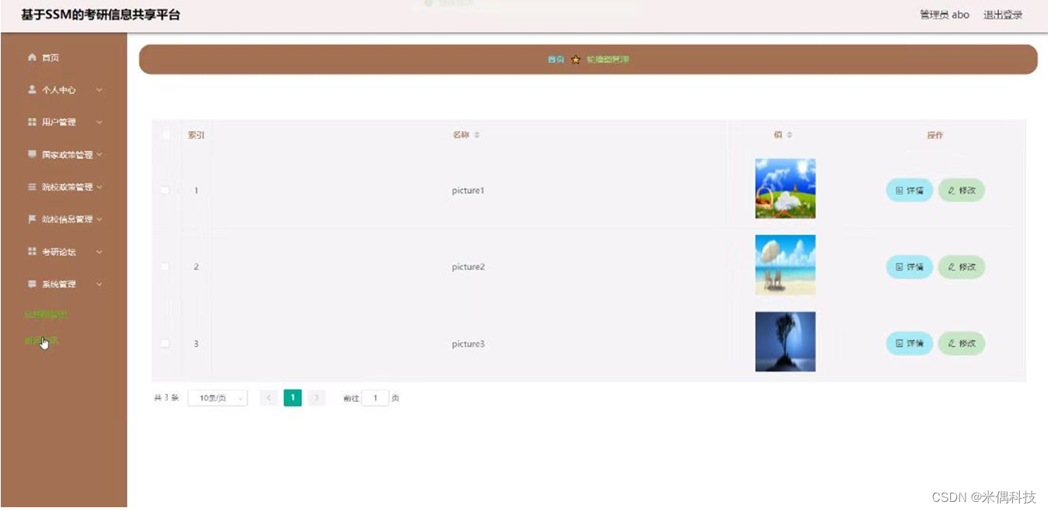
Task: Click the monitor icon for 国家政策管理
Action: click(x=32, y=154)
